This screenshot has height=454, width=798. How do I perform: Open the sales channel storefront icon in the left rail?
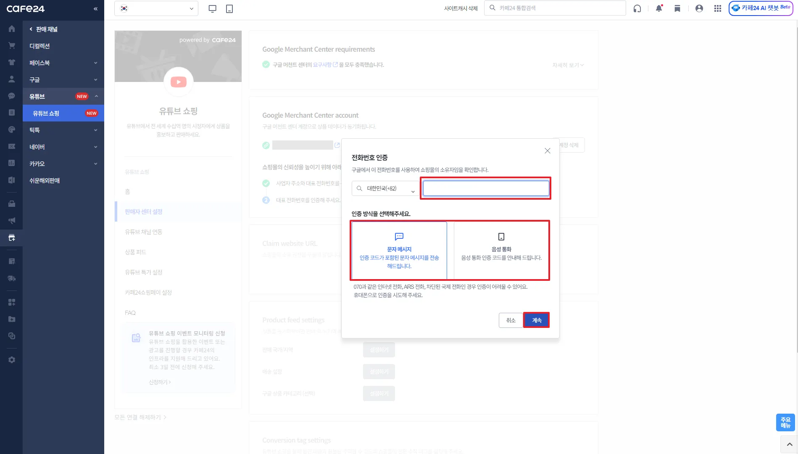pos(12,238)
